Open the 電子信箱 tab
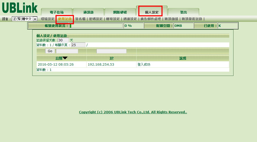Viewport: 257px width, 142px height. pos(57,12)
